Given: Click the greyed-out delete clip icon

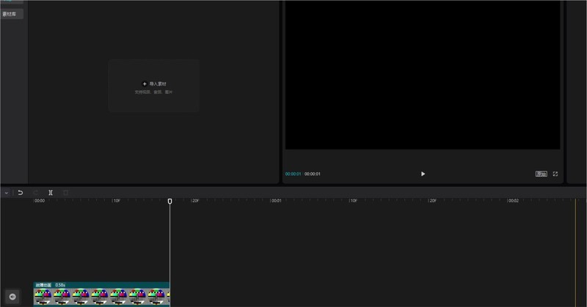Looking at the screenshot, I should (x=65, y=193).
